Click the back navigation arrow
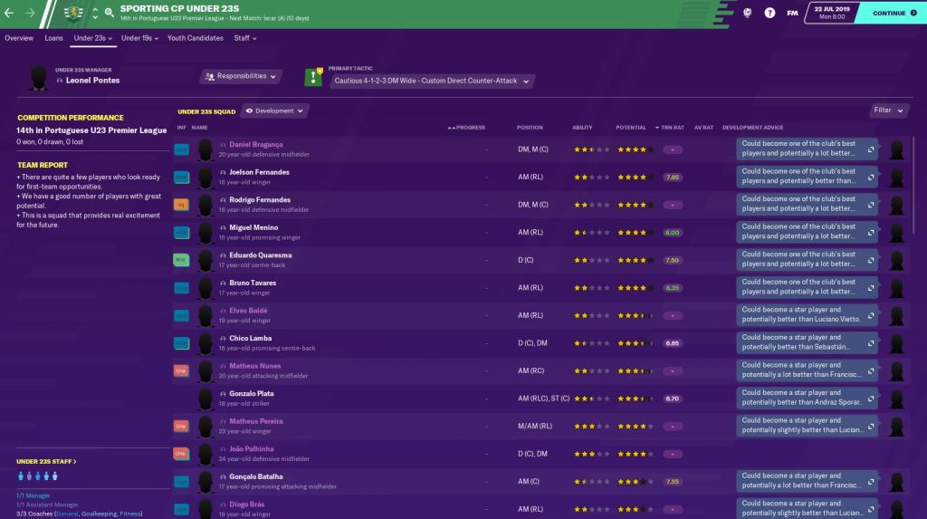The width and height of the screenshot is (927, 519). tap(10, 13)
